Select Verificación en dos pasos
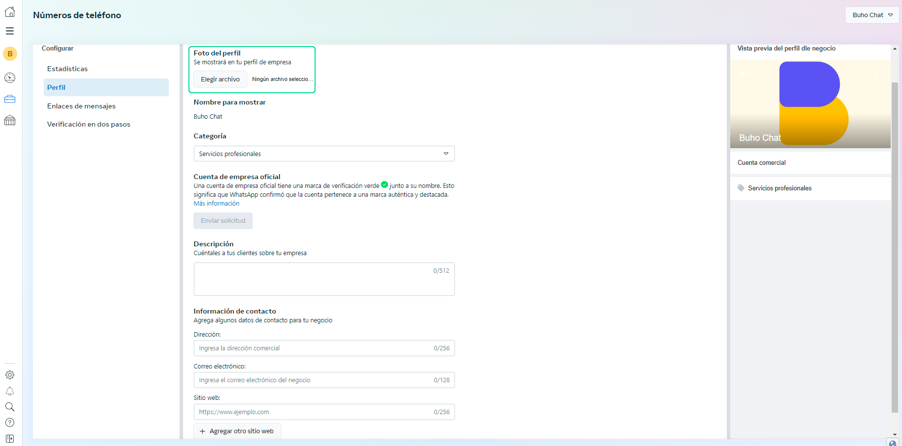902x446 pixels. [89, 124]
